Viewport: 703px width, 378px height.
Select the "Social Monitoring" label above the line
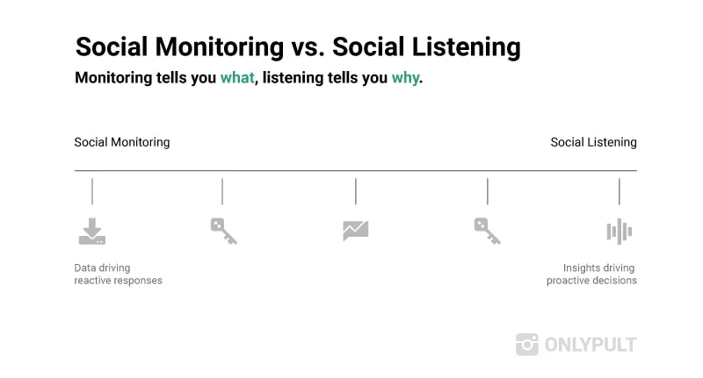point(122,142)
